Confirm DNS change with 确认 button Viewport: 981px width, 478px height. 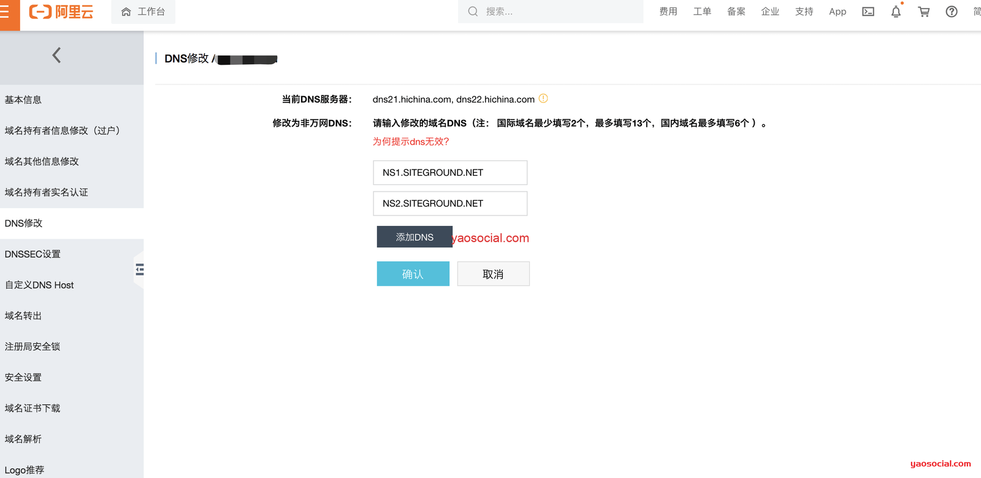click(x=413, y=274)
